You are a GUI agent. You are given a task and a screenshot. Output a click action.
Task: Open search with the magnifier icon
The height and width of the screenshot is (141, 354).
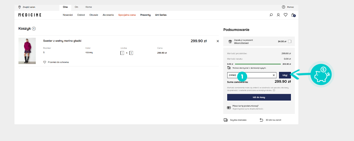[x=271, y=15]
